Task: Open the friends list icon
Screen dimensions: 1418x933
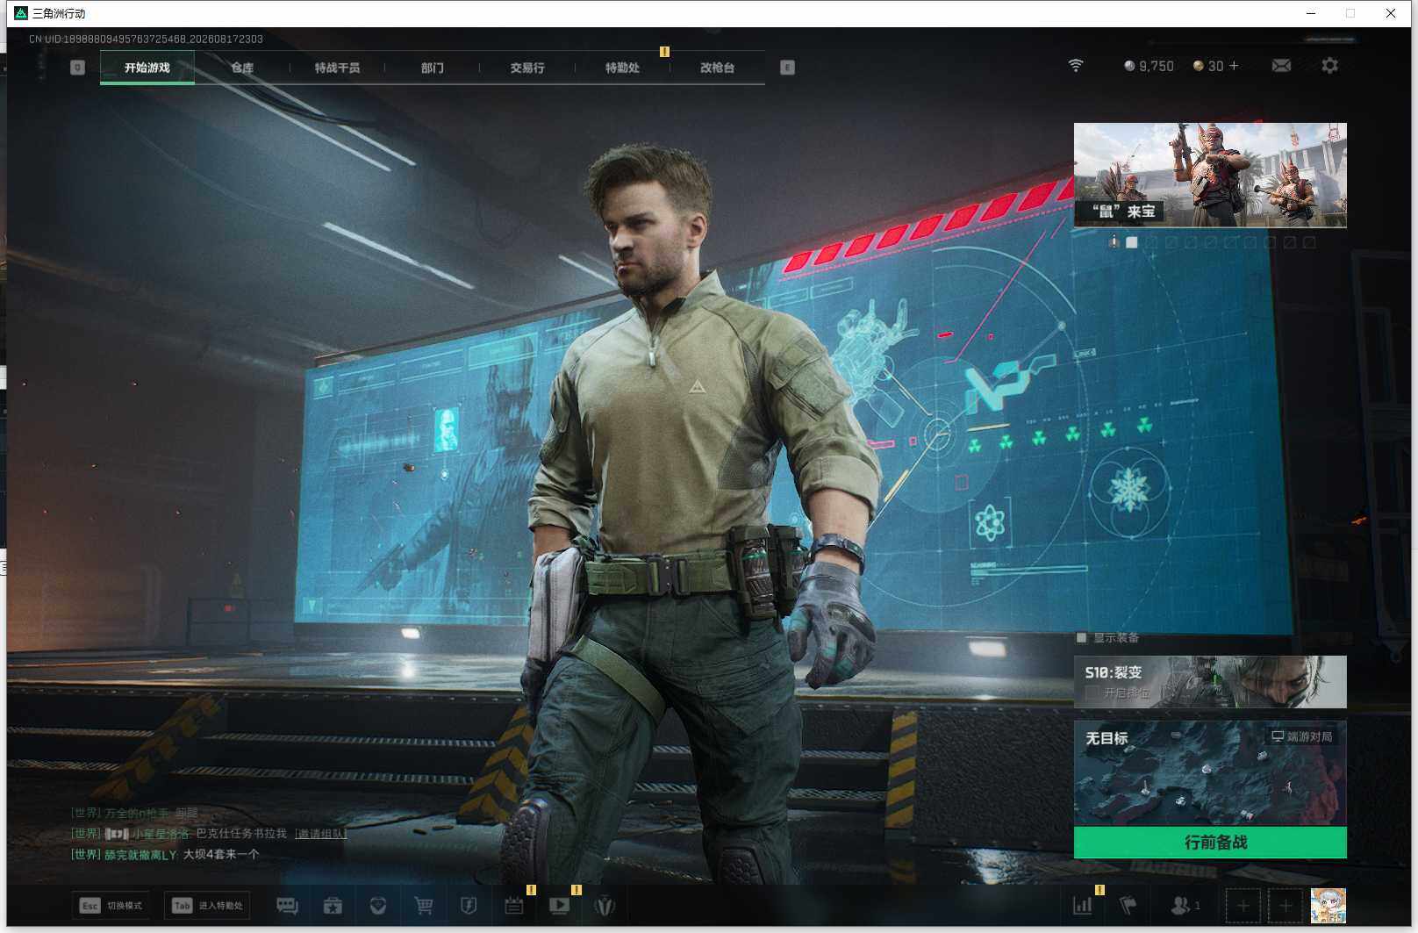Action: (1185, 905)
